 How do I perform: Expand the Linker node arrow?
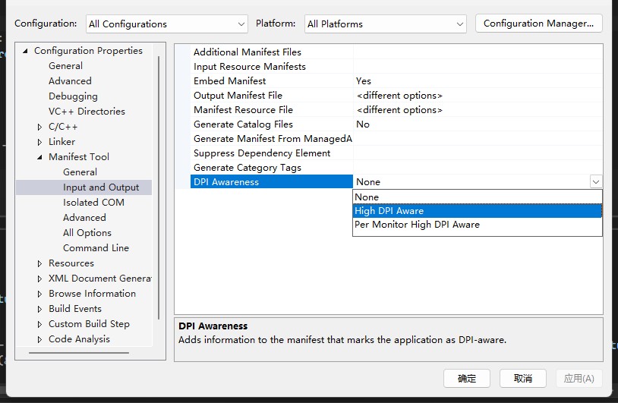click(40, 142)
